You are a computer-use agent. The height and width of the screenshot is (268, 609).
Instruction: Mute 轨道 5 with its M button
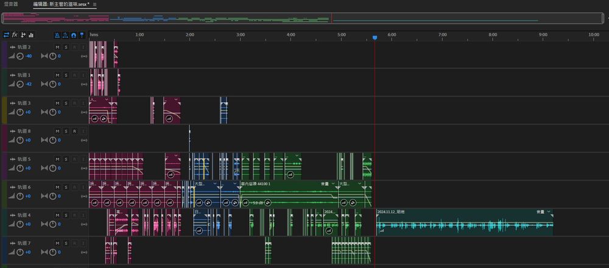coord(57,159)
